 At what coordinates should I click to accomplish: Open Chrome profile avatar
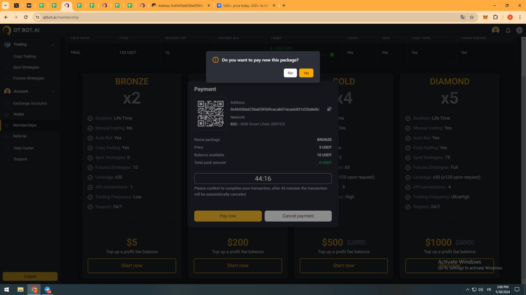tap(510, 17)
